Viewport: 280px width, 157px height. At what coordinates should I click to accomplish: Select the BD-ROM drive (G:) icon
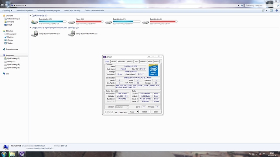(x=72, y=34)
